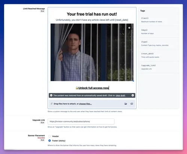Open existing attachments folder icon

pyautogui.click(x=126, y=104)
